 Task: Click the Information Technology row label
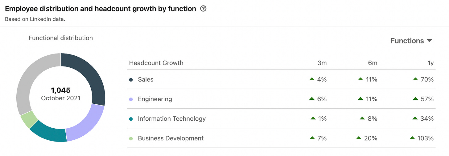(x=171, y=119)
